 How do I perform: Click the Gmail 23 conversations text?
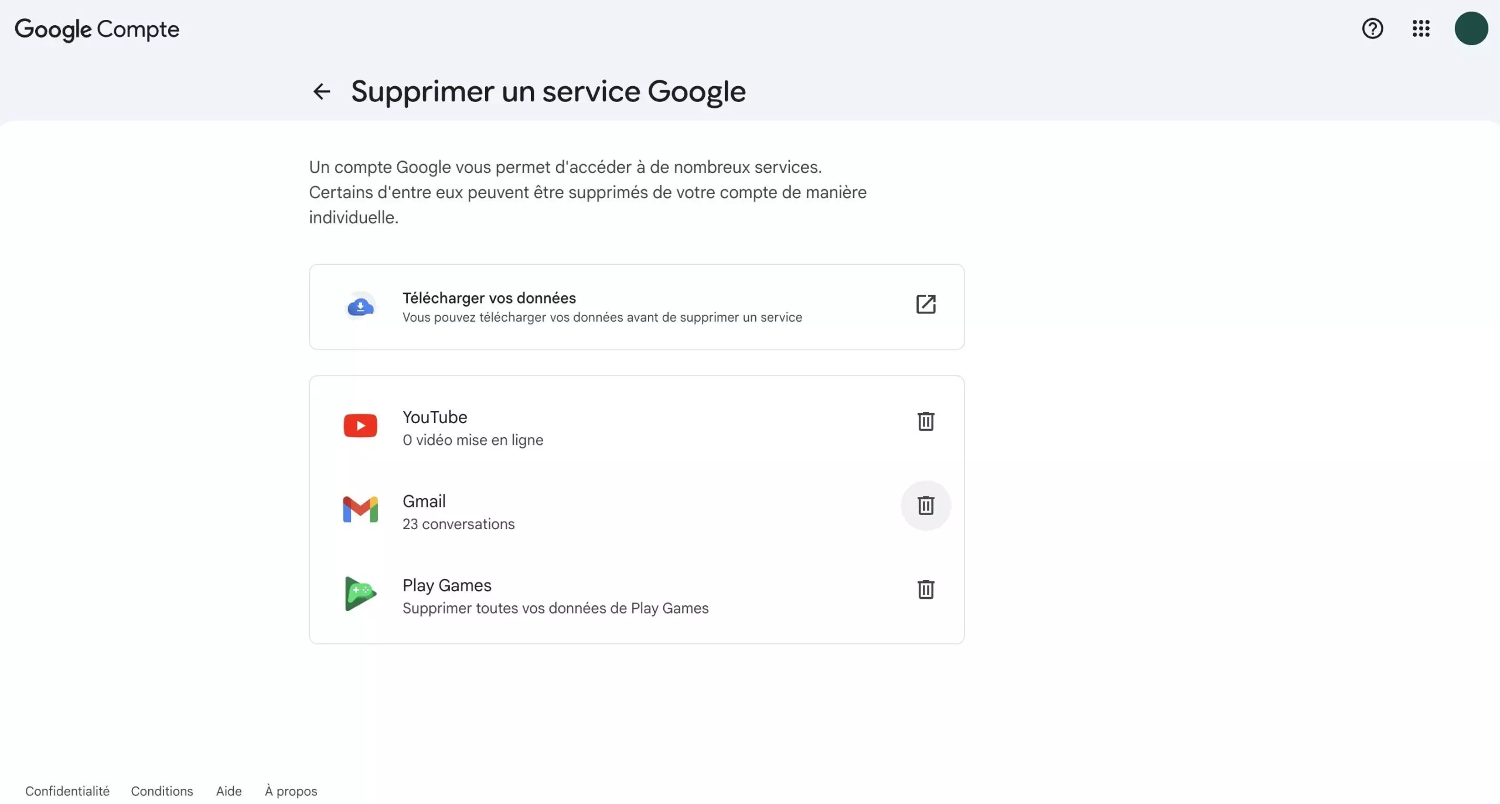(x=458, y=524)
